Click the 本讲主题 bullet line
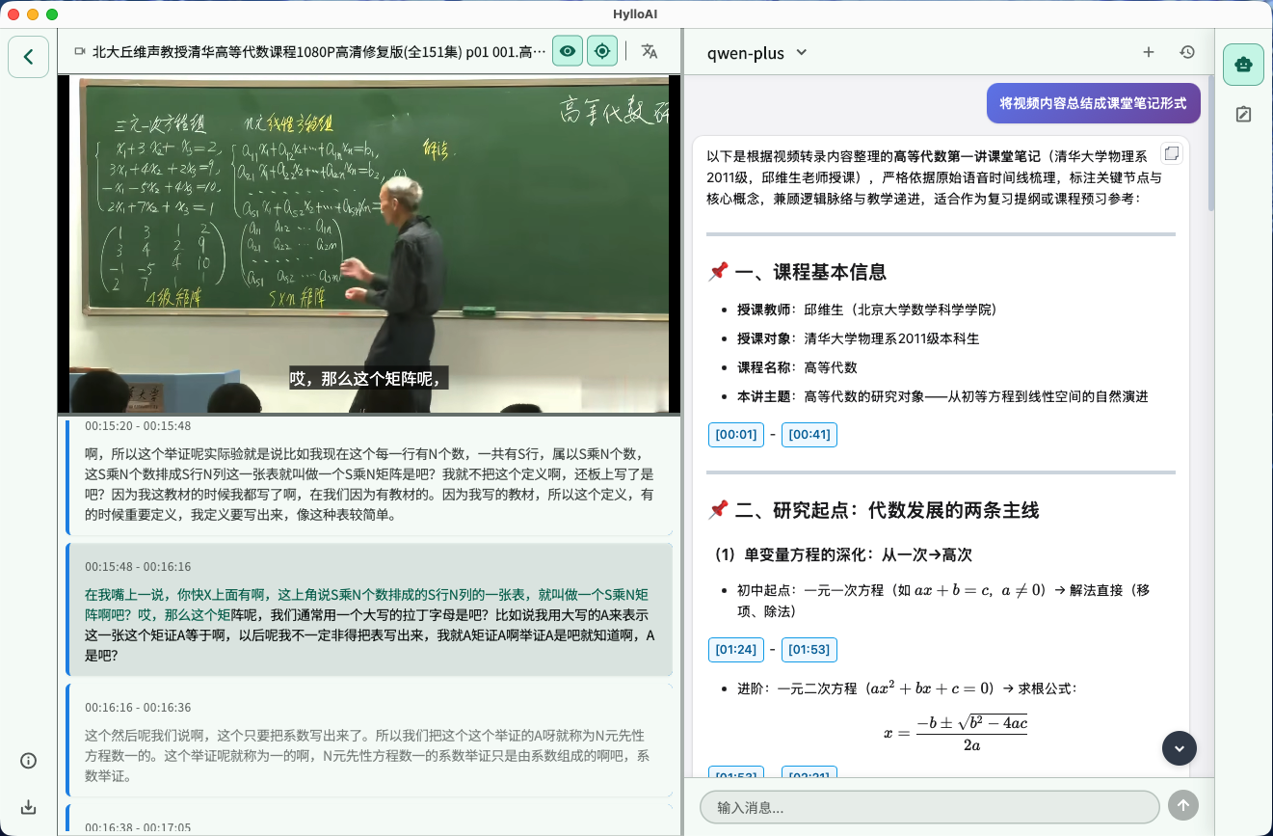 [x=942, y=396]
